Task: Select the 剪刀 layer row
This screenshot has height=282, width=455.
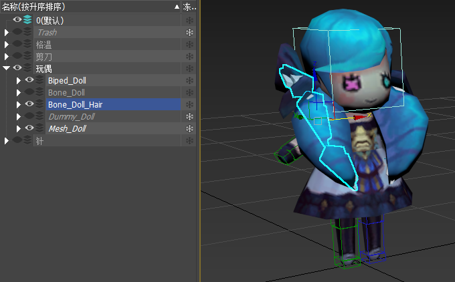Action: [100, 56]
